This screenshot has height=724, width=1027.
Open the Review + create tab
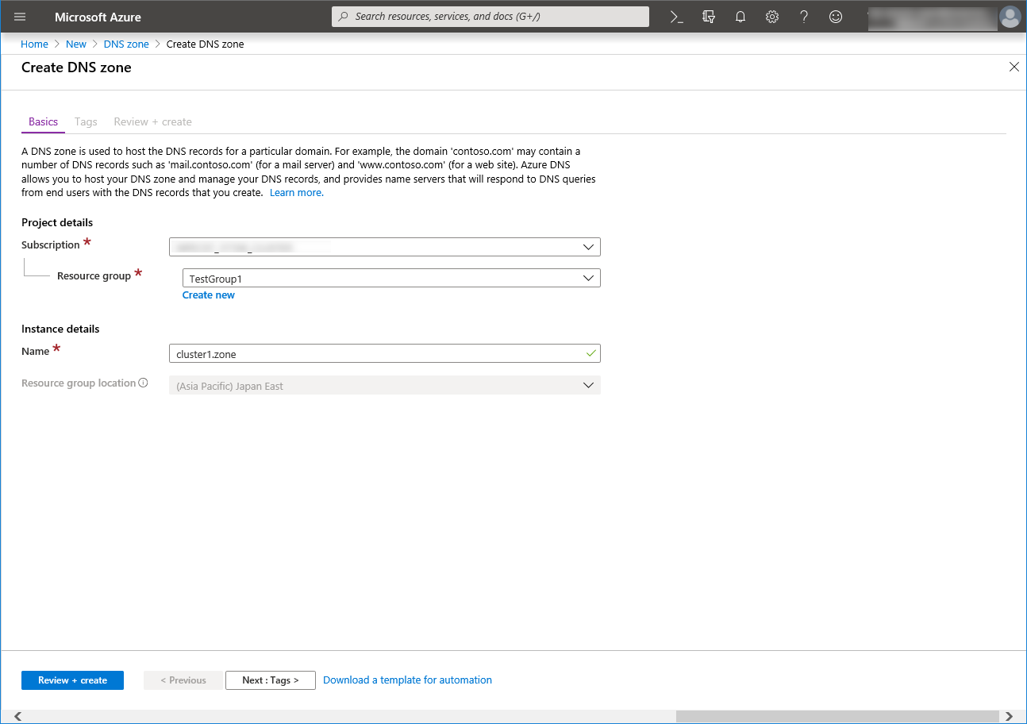coord(152,121)
